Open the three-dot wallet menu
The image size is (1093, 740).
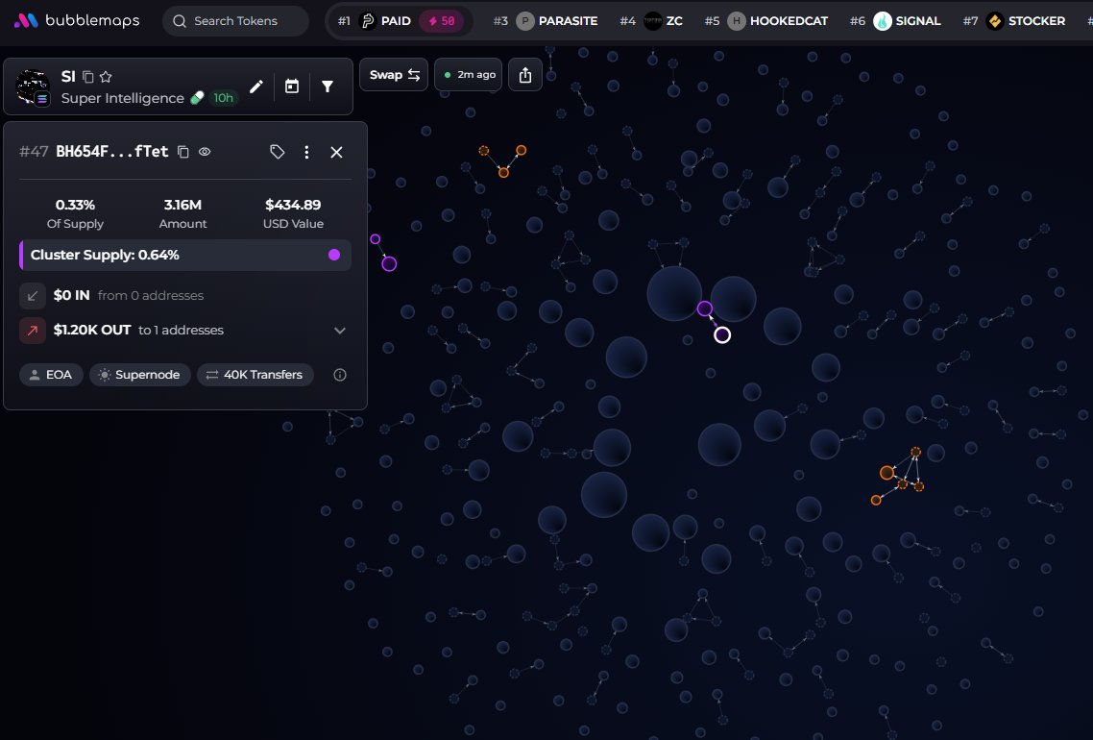click(306, 152)
